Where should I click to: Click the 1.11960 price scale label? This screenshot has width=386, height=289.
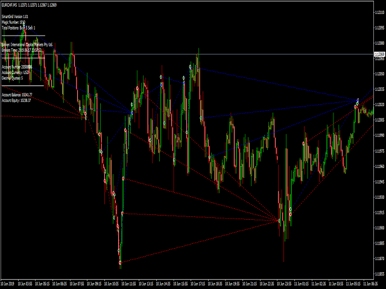pyautogui.click(x=380, y=166)
